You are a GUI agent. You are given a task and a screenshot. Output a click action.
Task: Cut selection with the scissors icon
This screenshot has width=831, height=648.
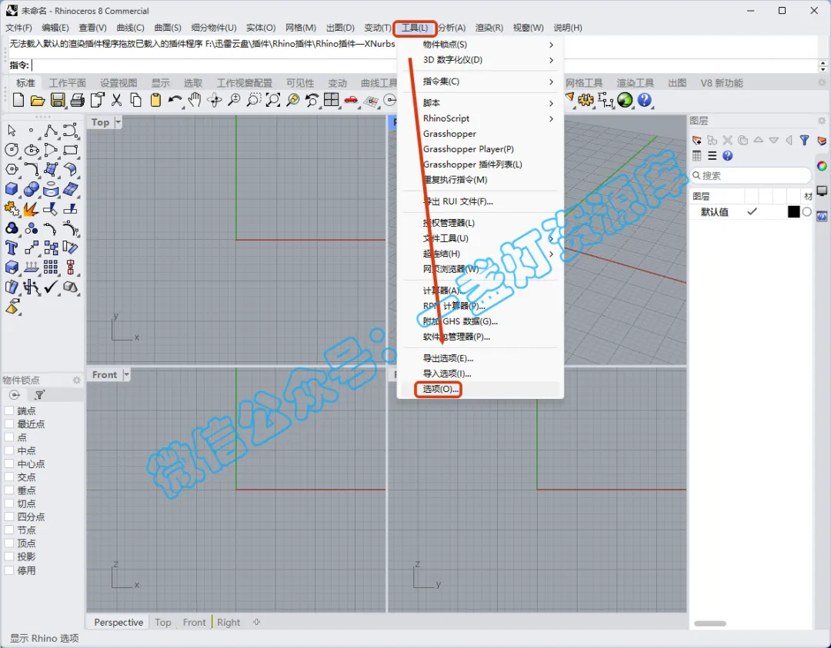click(117, 100)
